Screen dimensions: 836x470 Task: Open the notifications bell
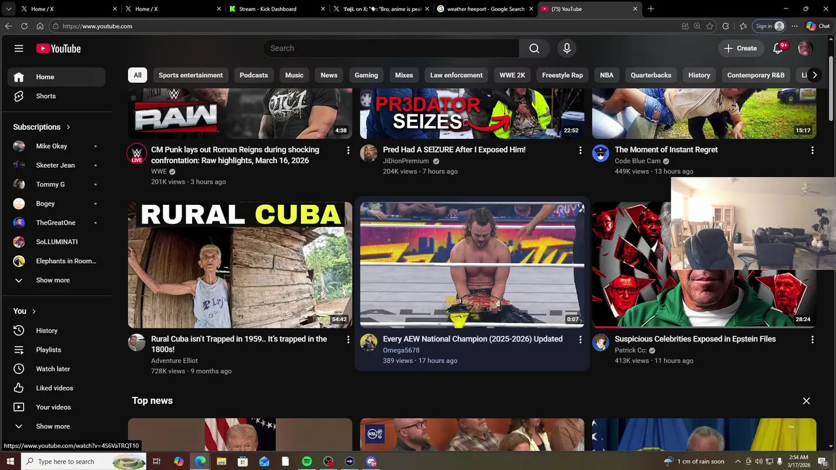click(778, 48)
